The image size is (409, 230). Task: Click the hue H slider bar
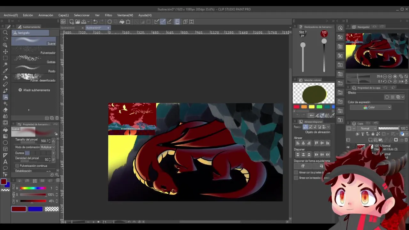[x=33, y=188]
